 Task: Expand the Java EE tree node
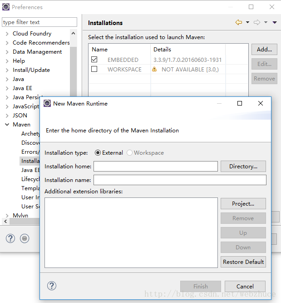point(7,88)
